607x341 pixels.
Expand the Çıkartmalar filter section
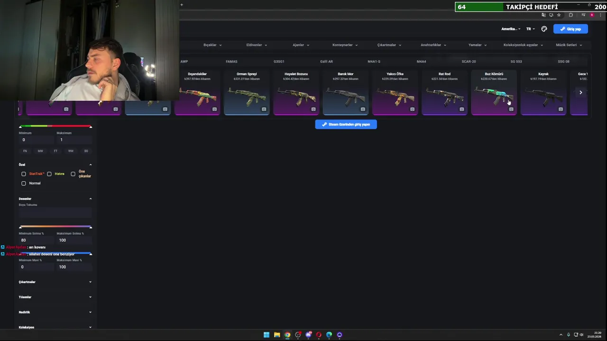tap(91, 282)
